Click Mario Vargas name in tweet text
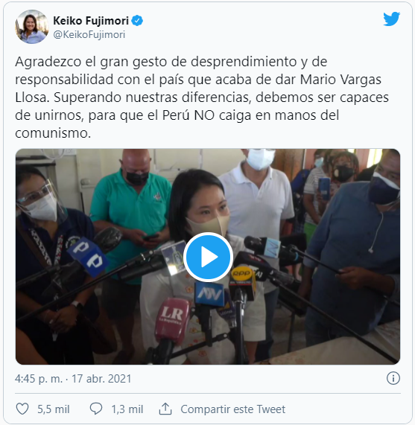Viewport: 415px width, 425px height. [340, 80]
